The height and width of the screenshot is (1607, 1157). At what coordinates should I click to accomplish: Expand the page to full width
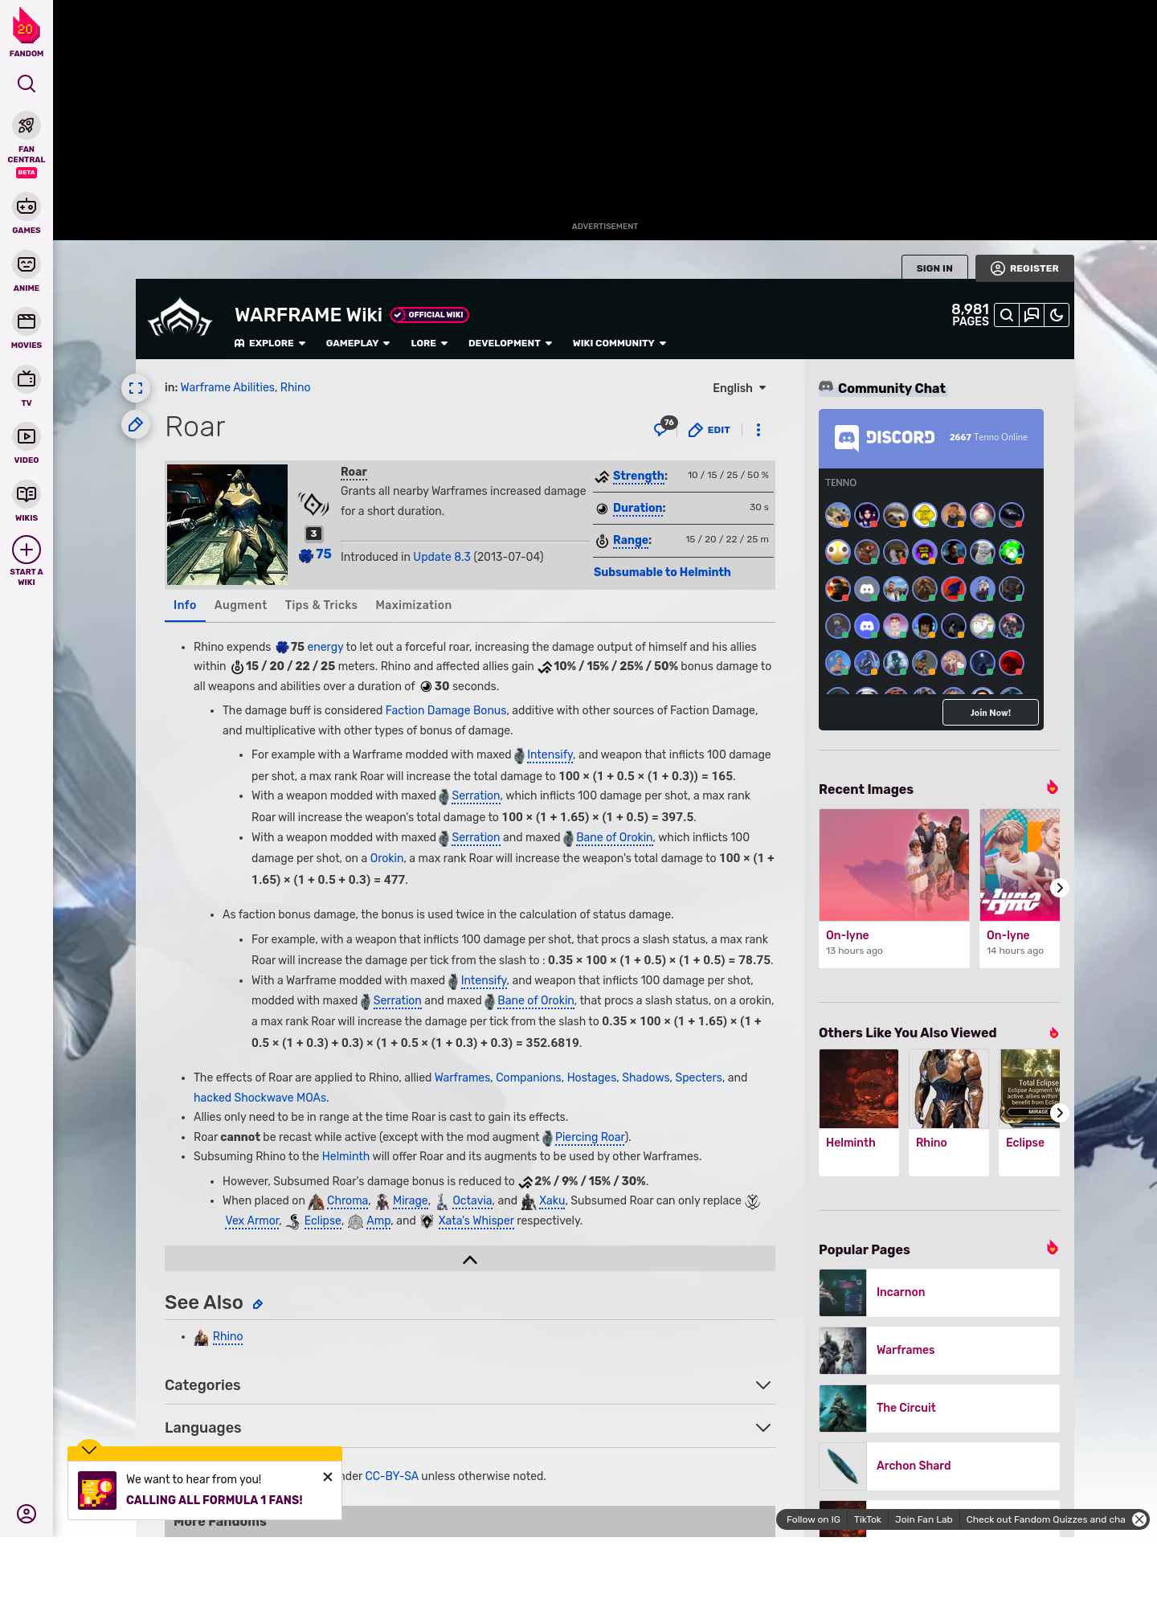[136, 388]
